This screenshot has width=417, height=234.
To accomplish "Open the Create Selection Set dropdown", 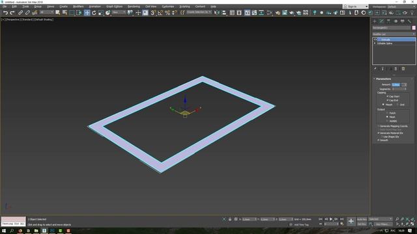I will point(199,12).
